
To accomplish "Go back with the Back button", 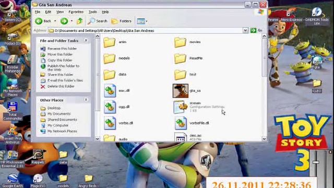I will 43,21.
